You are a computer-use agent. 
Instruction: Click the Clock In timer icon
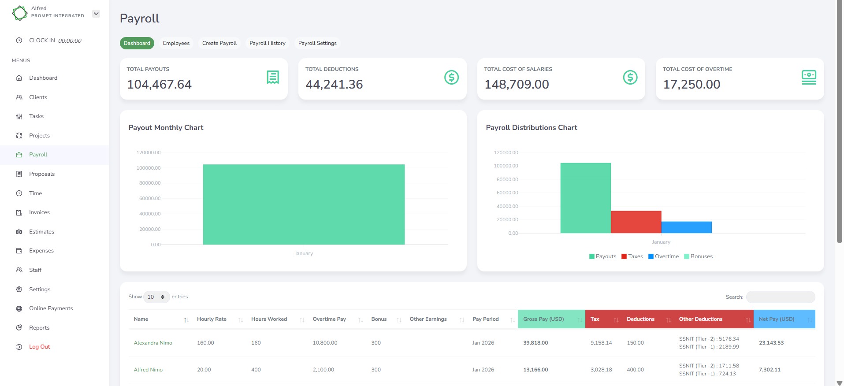19,41
